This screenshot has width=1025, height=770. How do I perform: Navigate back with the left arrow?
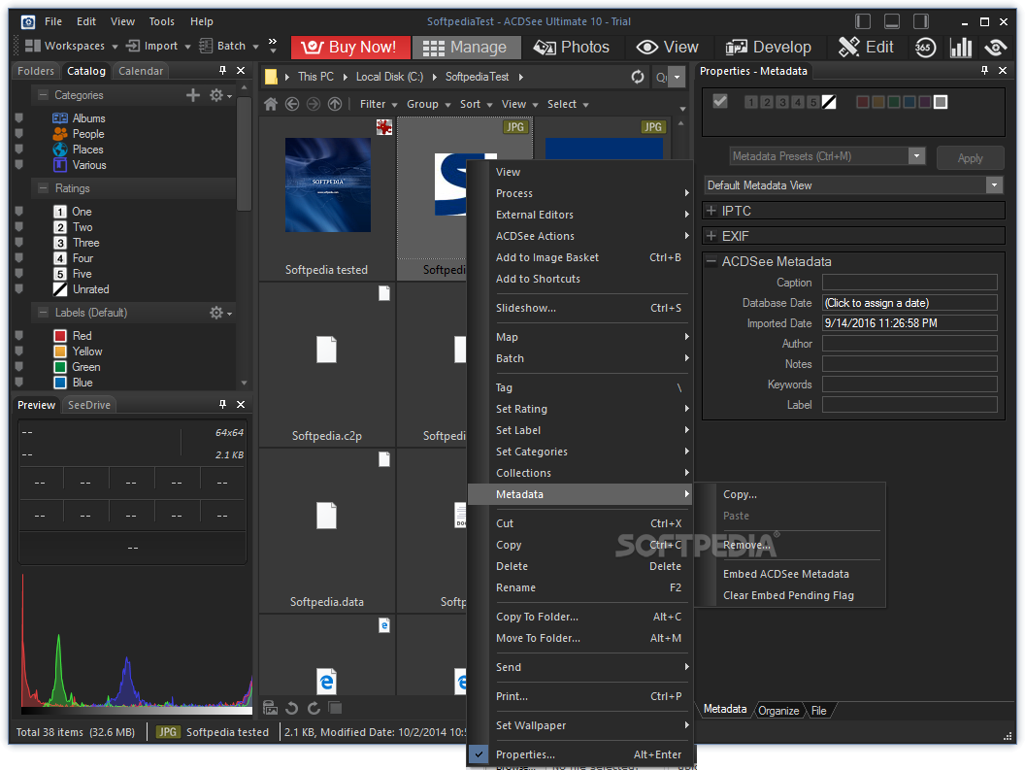[292, 104]
